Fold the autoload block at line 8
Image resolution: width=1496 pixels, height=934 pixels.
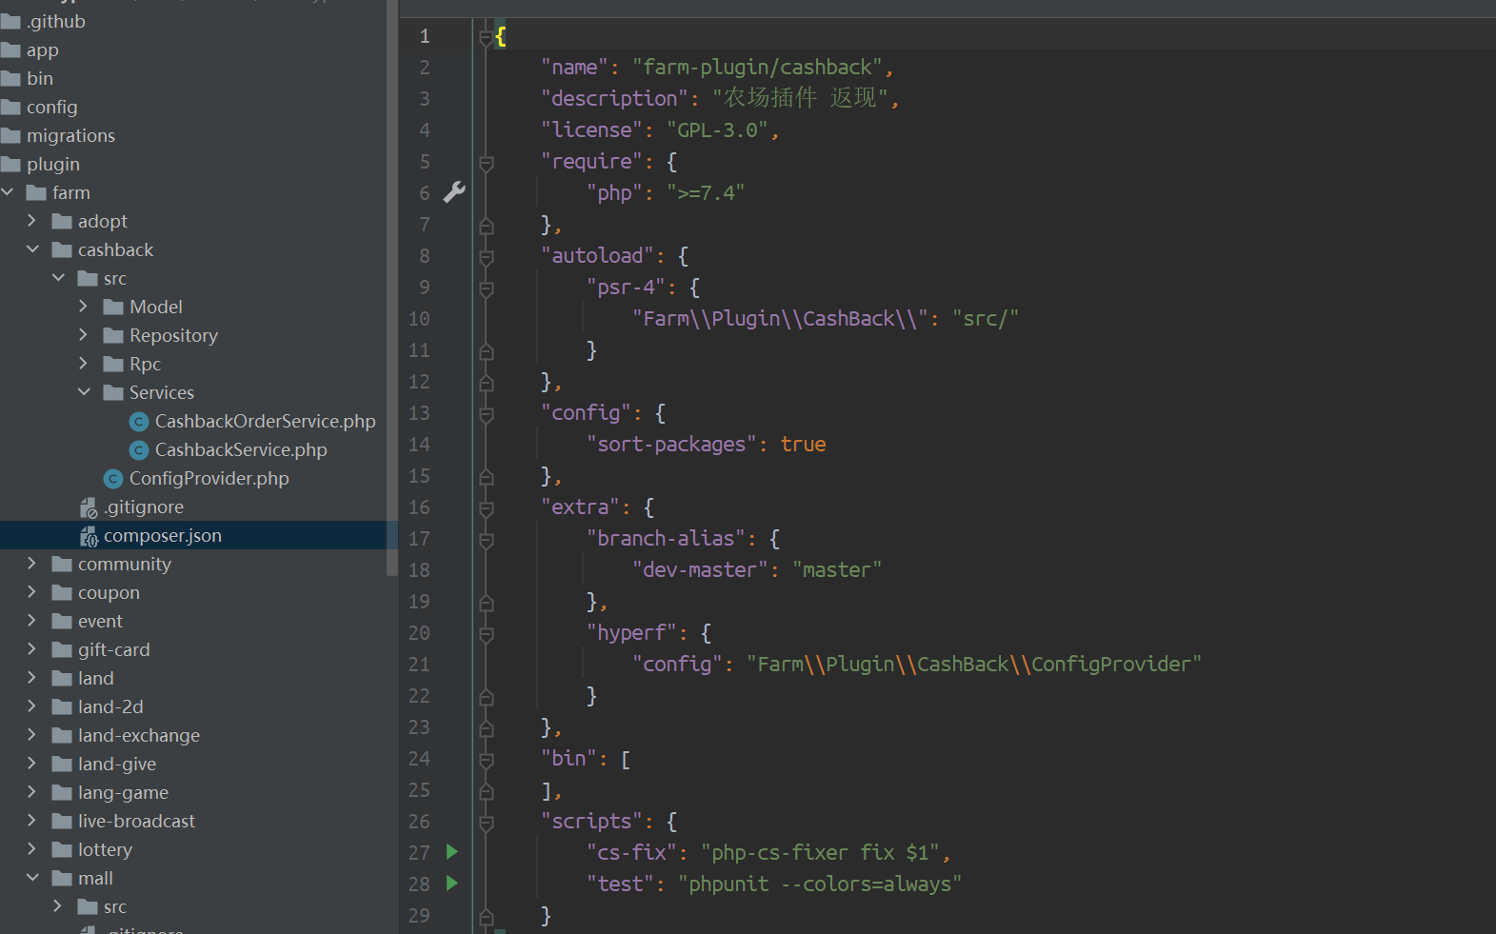click(486, 257)
